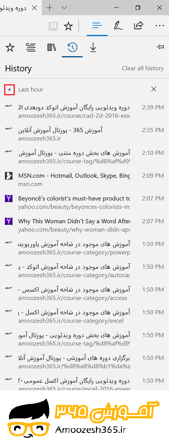Open the amoozesh365.ir entry from 2:35 PM

pos(84,134)
